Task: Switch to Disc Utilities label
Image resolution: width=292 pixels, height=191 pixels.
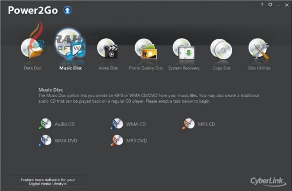Action: 259,68
